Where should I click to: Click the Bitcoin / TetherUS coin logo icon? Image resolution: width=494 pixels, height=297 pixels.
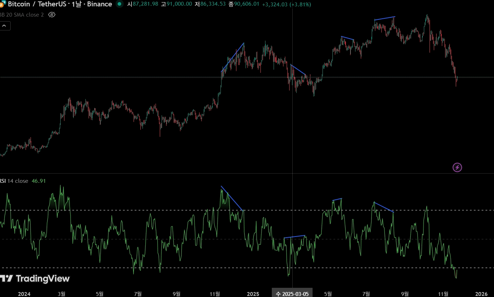coord(2,4)
